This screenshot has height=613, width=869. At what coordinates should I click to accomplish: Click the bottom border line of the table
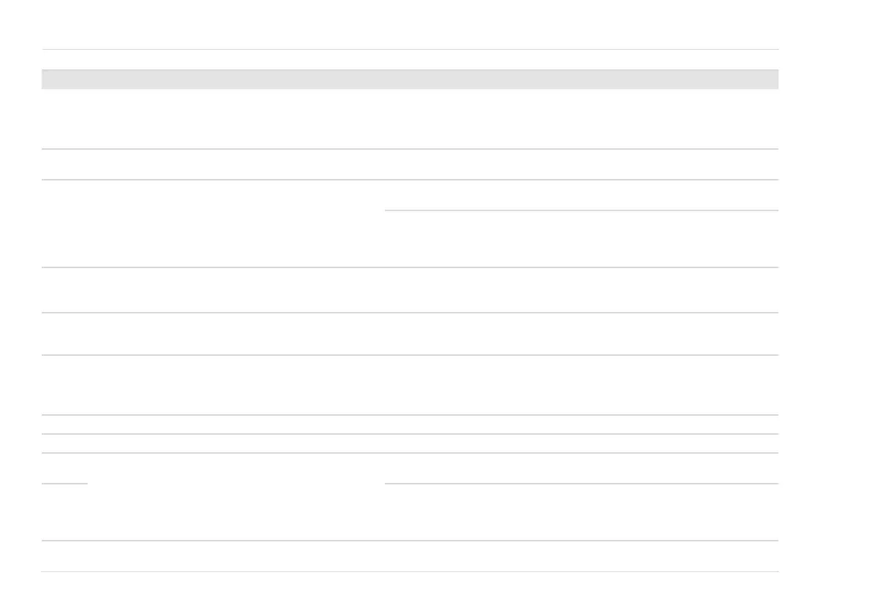point(410,571)
